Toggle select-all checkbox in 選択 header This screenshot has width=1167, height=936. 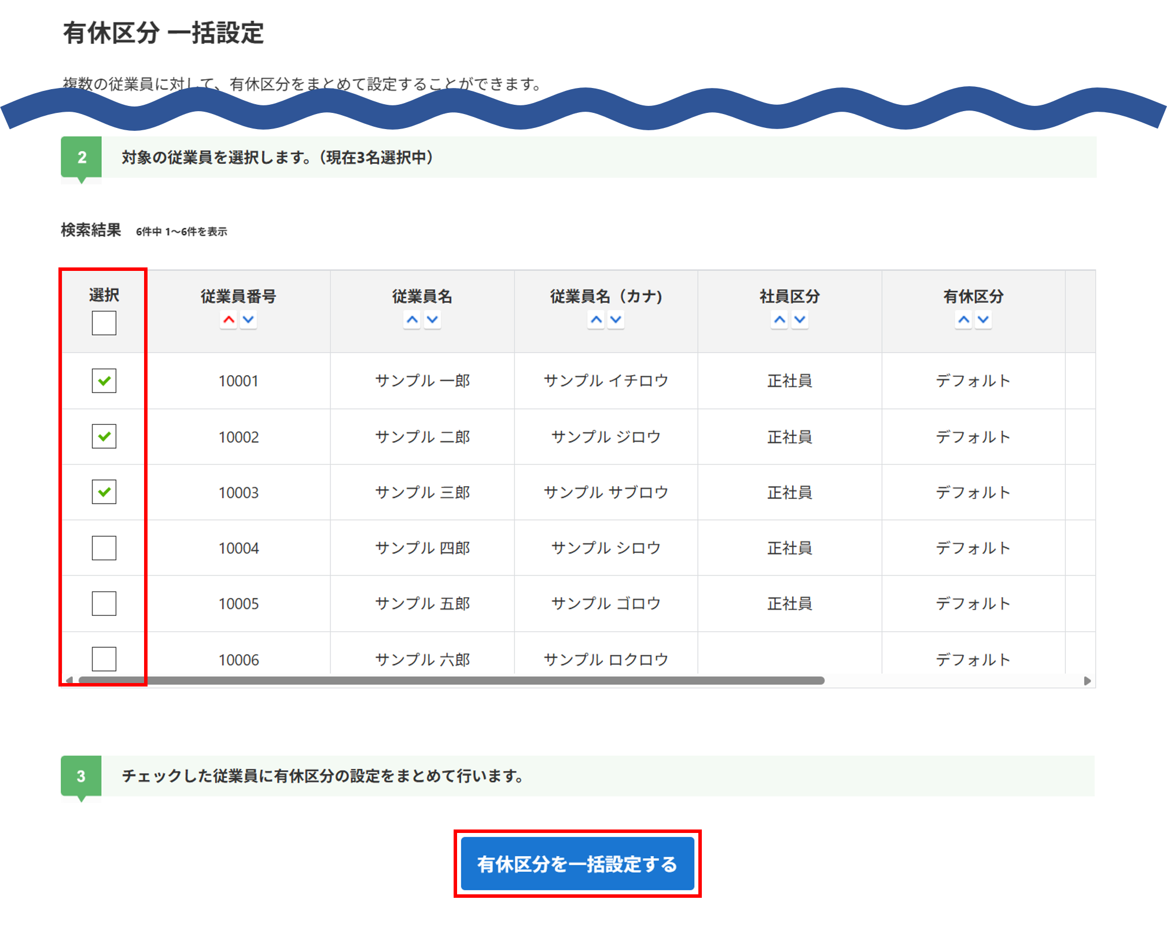[x=104, y=323]
